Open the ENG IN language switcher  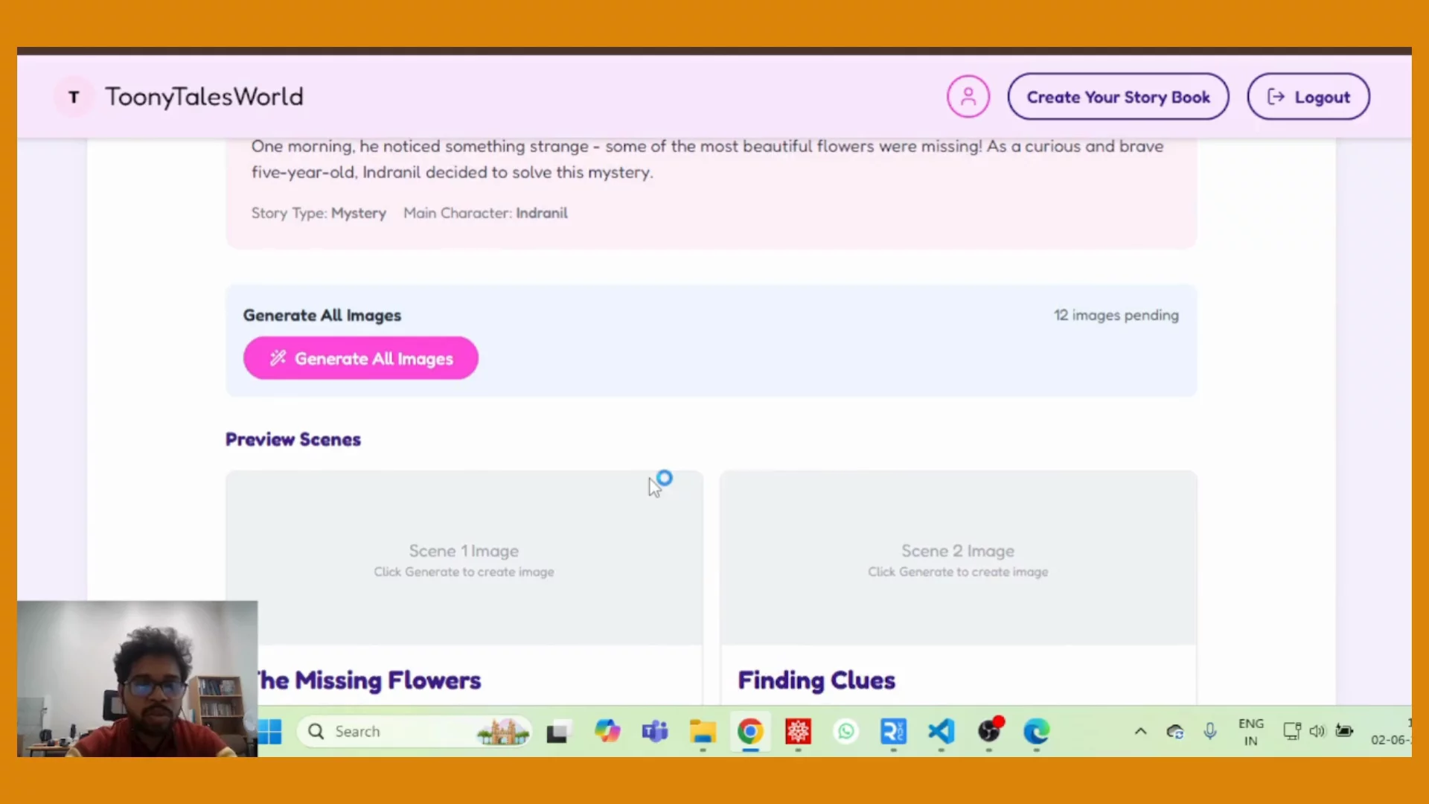[1251, 733]
